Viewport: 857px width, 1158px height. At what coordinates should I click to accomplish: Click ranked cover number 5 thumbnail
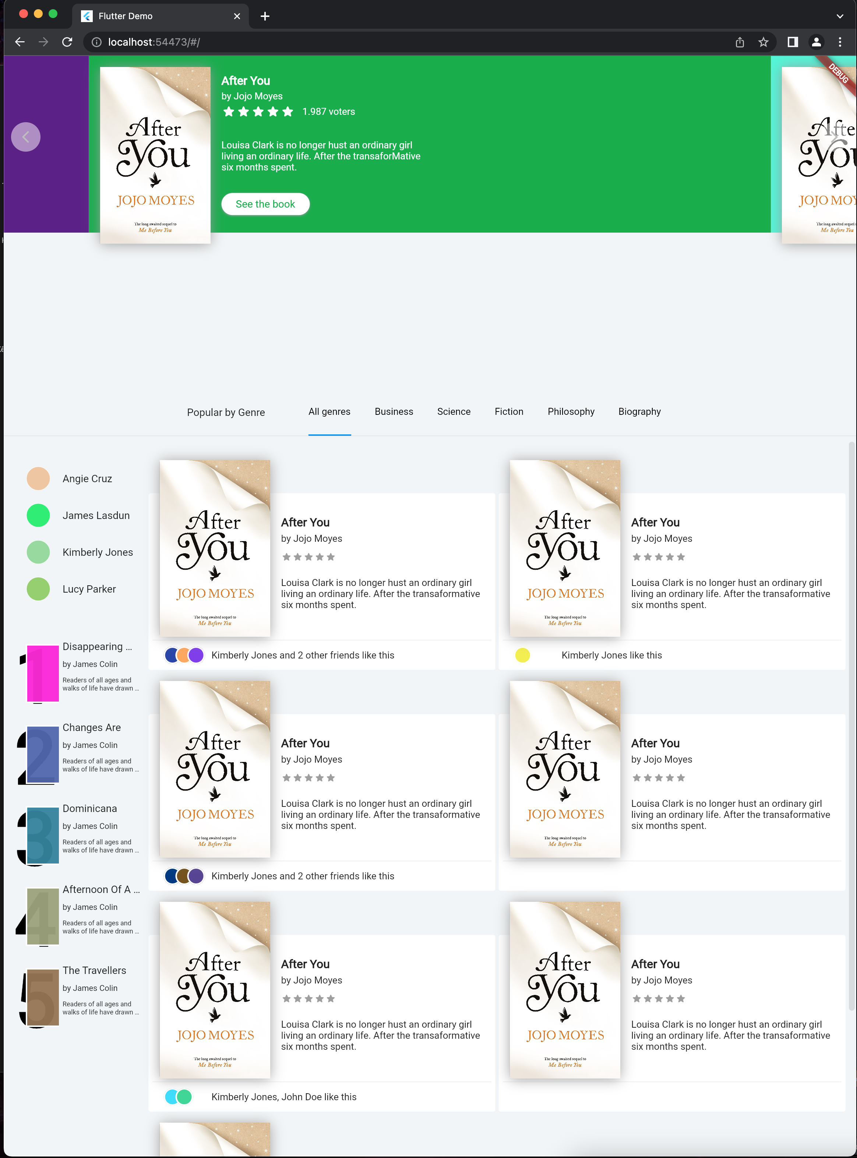pos(43,997)
